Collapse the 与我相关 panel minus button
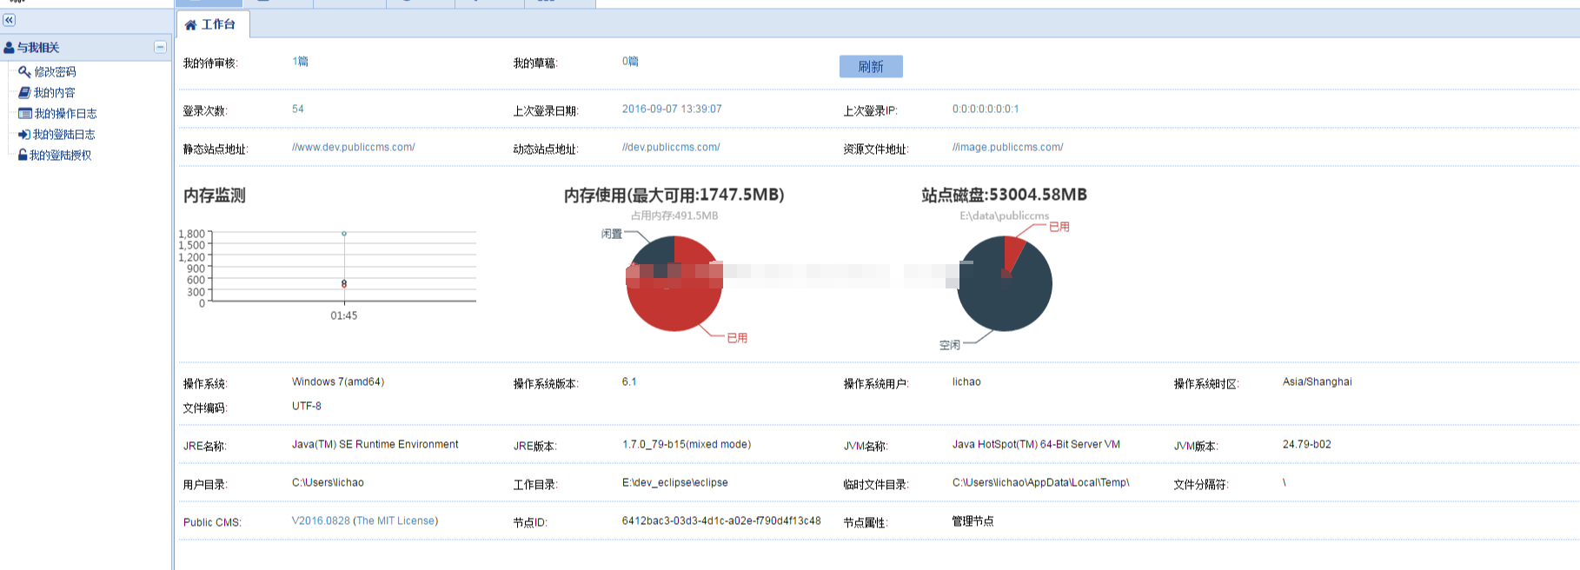This screenshot has width=1580, height=570. point(160,47)
